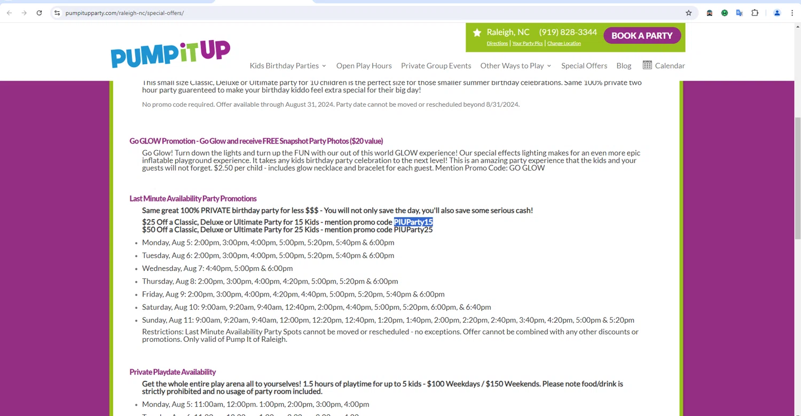Open the Private Group Events page
The image size is (801, 416).
coord(436,66)
